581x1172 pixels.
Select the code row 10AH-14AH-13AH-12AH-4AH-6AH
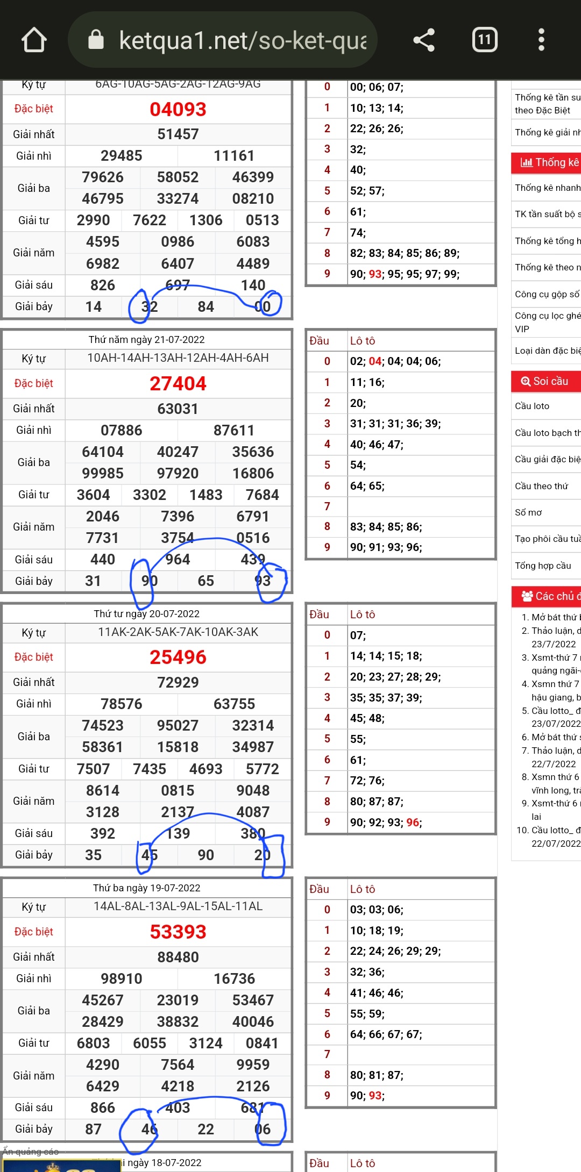coord(178,358)
